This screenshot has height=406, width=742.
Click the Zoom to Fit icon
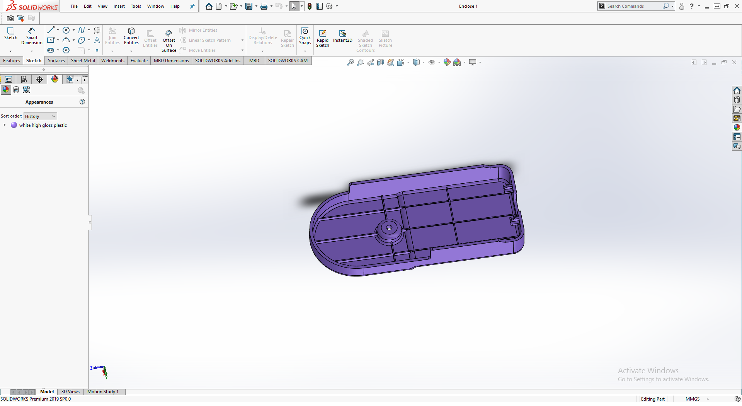click(x=350, y=62)
